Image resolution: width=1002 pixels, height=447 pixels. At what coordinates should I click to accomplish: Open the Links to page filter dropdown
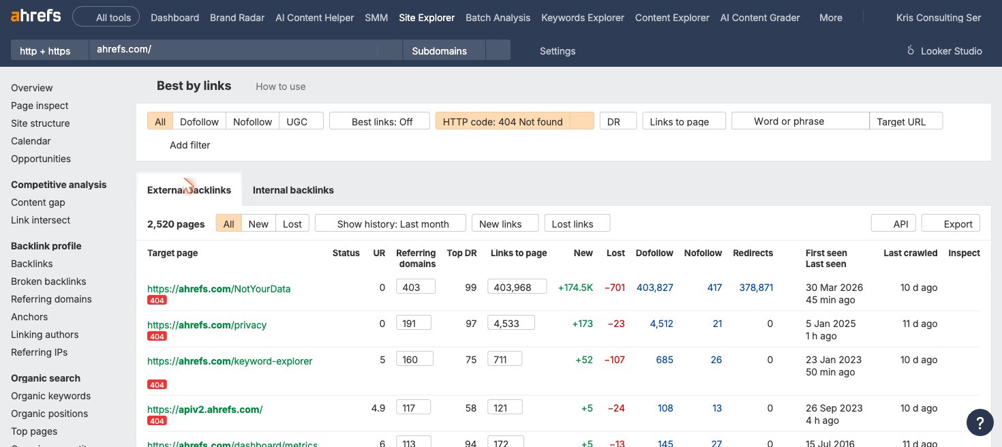click(684, 121)
